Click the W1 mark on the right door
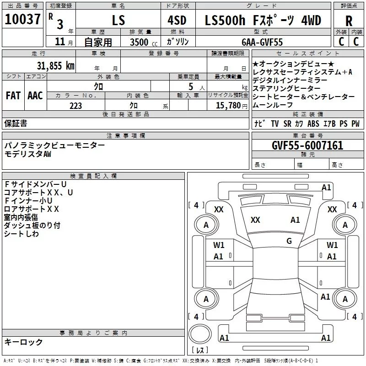 pos(332,245)
